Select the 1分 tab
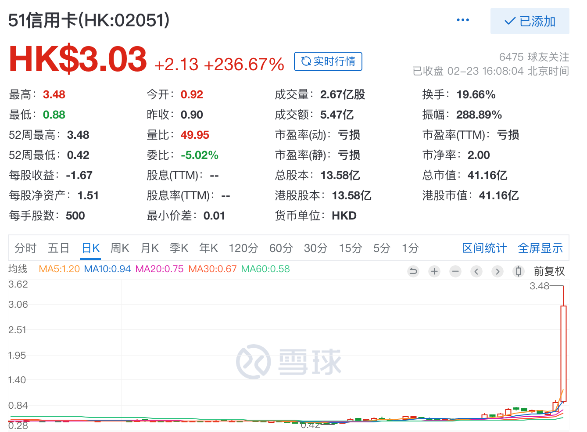This screenshot has height=432, width=587. pyautogui.click(x=410, y=248)
